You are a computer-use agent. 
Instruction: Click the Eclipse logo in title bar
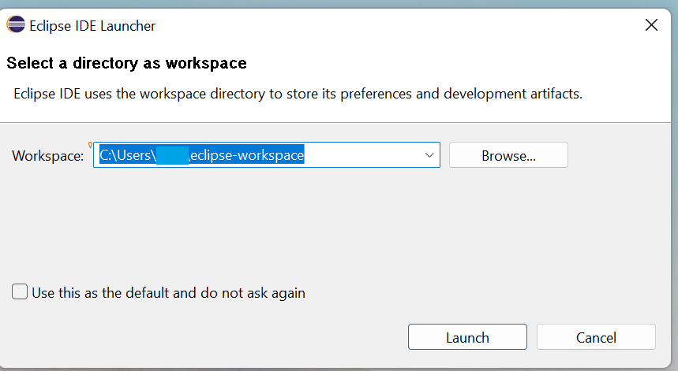coord(15,24)
